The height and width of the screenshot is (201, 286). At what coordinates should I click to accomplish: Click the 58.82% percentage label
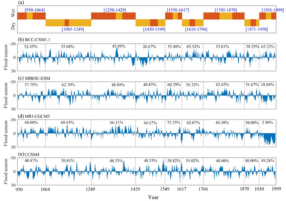[x=174, y=161]
